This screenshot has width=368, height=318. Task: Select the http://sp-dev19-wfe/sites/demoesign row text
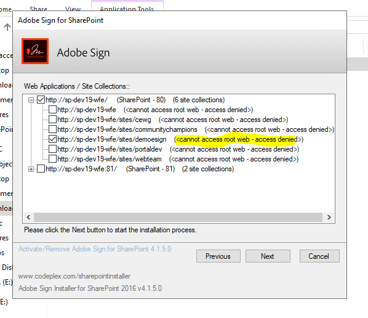tap(112, 139)
